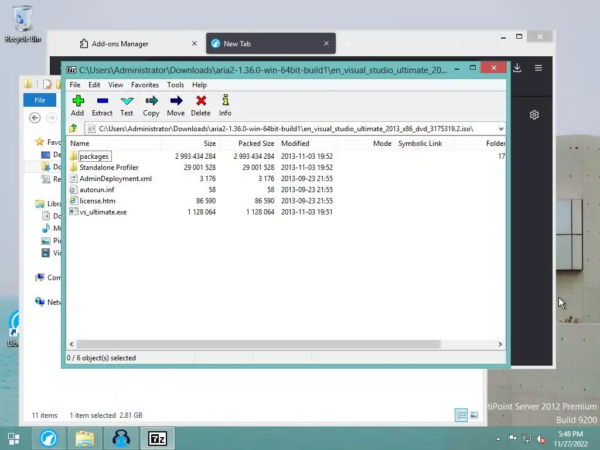Image resolution: width=600 pixels, height=450 pixels.
Task: Sort by the Modified column header
Action: [307, 144]
